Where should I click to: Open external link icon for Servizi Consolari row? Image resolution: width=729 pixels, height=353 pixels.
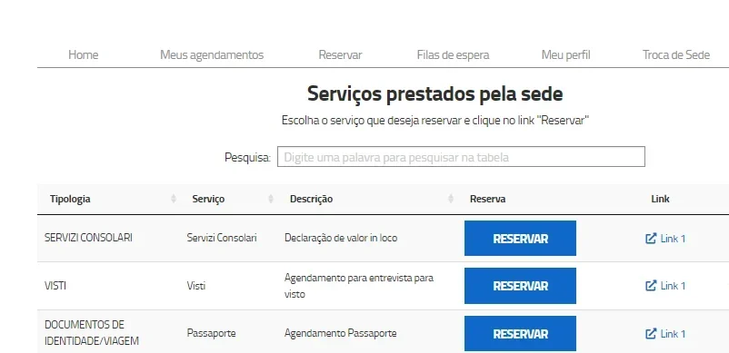pos(651,239)
